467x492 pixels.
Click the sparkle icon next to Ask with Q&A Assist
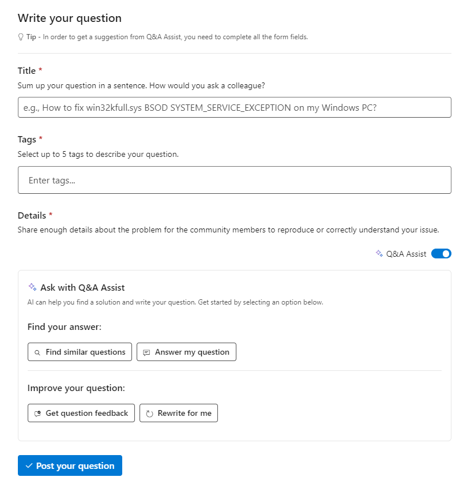pyautogui.click(x=32, y=287)
